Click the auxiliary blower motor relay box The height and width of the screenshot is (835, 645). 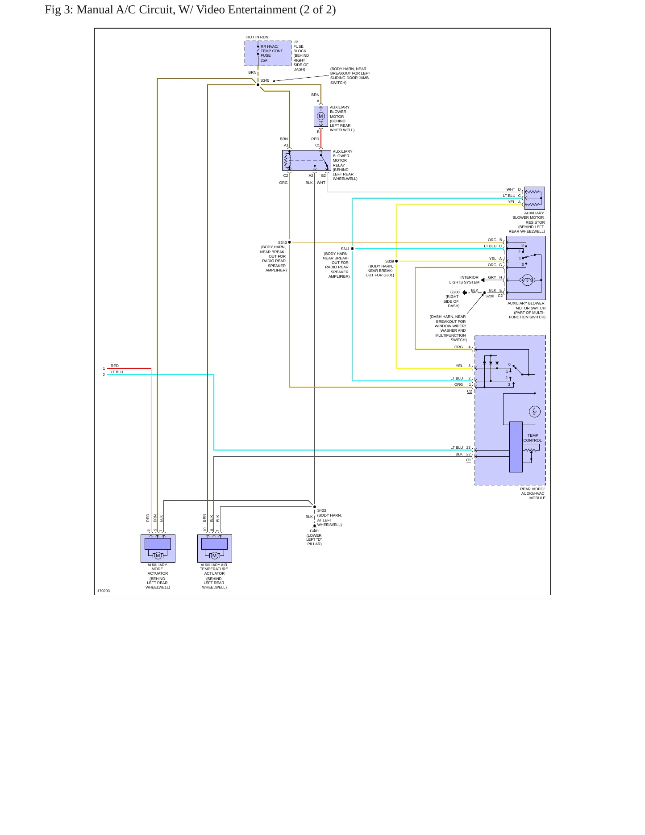[307, 160]
